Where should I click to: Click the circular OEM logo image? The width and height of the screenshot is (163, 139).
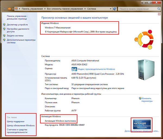[x=144, y=39]
